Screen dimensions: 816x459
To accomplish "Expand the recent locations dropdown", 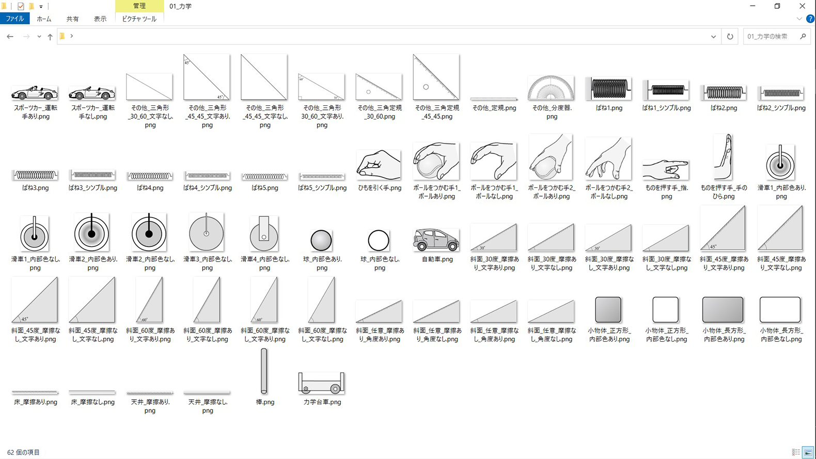I will [x=39, y=37].
